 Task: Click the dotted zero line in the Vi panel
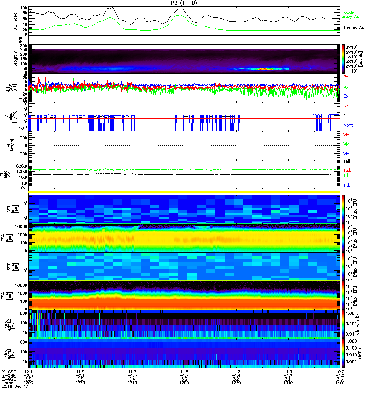[184, 145]
